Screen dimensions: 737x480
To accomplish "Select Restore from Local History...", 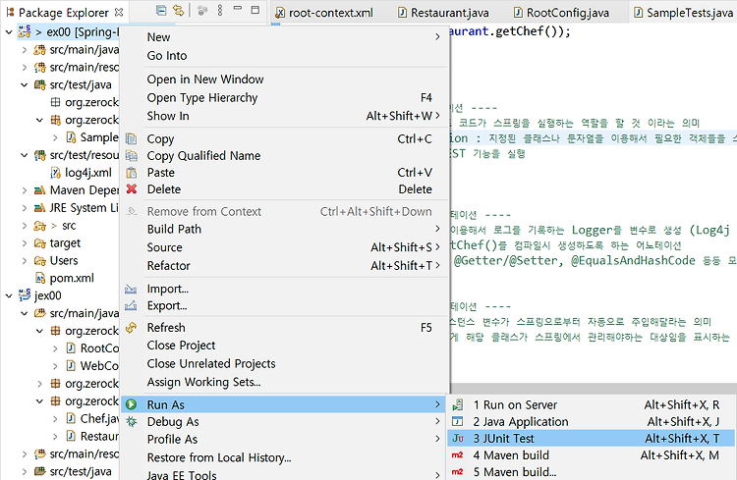I will 285,457.
